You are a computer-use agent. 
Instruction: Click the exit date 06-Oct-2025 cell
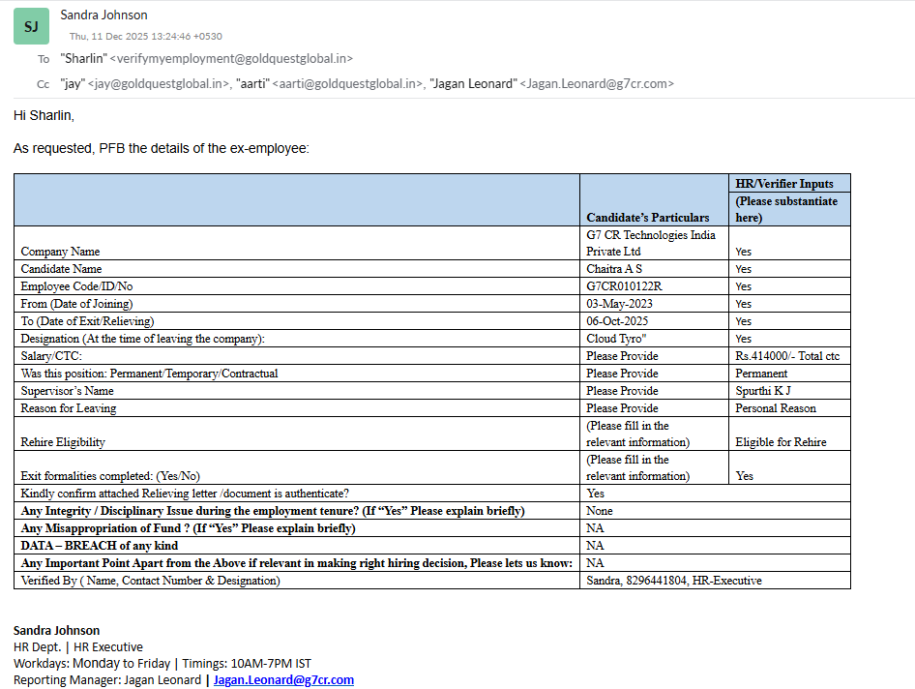(x=617, y=321)
